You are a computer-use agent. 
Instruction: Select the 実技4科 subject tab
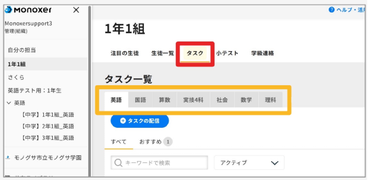click(x=193, y=100)
